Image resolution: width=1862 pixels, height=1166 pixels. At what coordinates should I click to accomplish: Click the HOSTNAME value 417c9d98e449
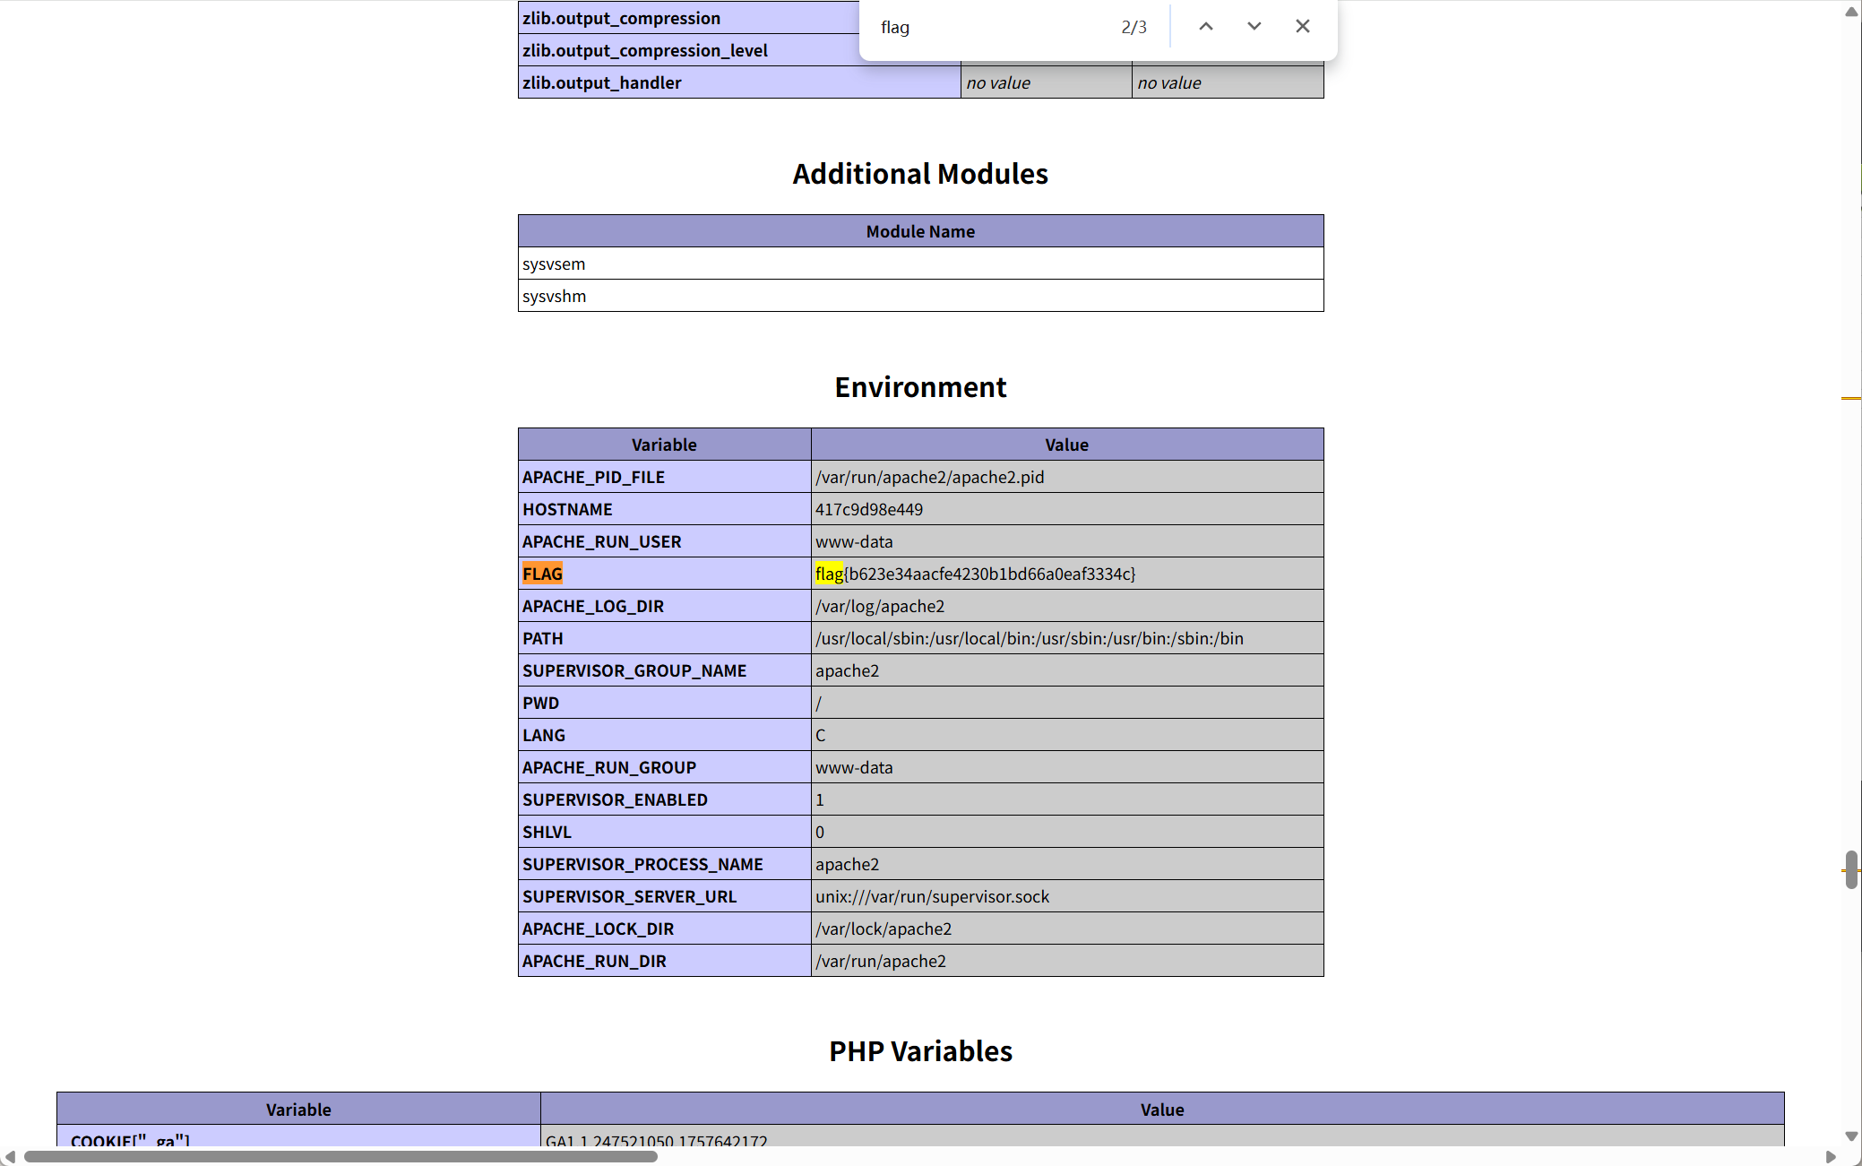pos(868,509)
